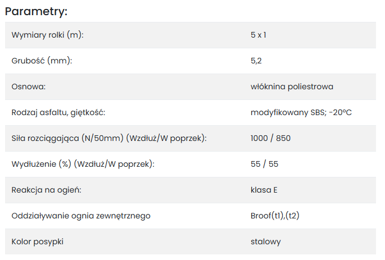The width and height of the screenshot is (385, 260).
Task: Click the 55 / 55 elongation value
Action: tap(264, 165)
